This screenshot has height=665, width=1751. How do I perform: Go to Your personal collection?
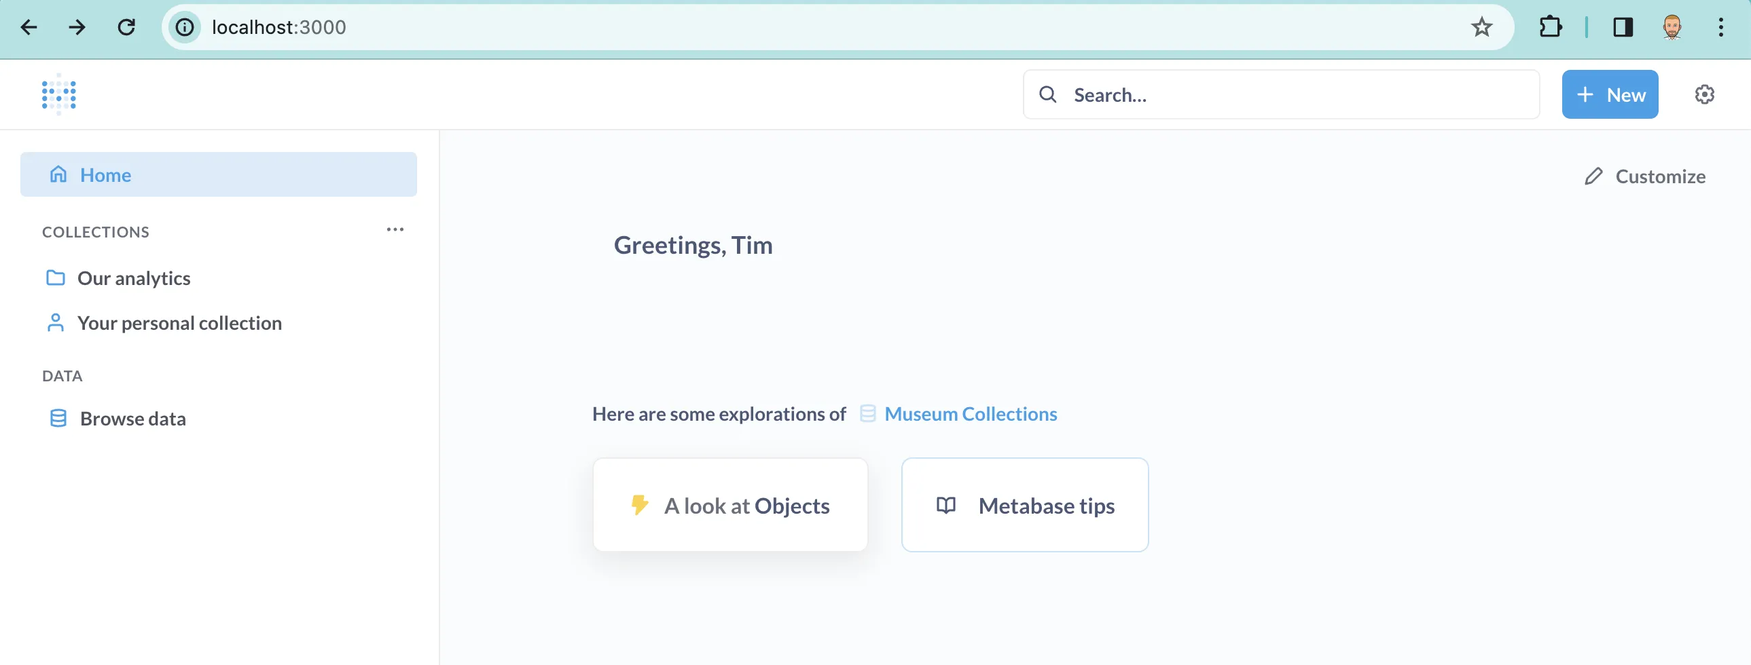pos(179,323)
